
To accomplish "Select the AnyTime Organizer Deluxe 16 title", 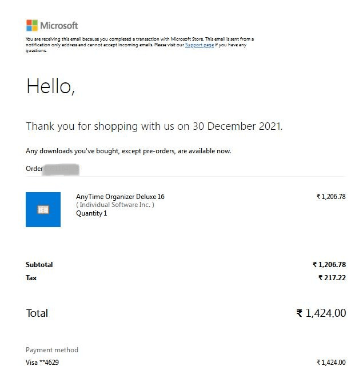I will (120, 197).
